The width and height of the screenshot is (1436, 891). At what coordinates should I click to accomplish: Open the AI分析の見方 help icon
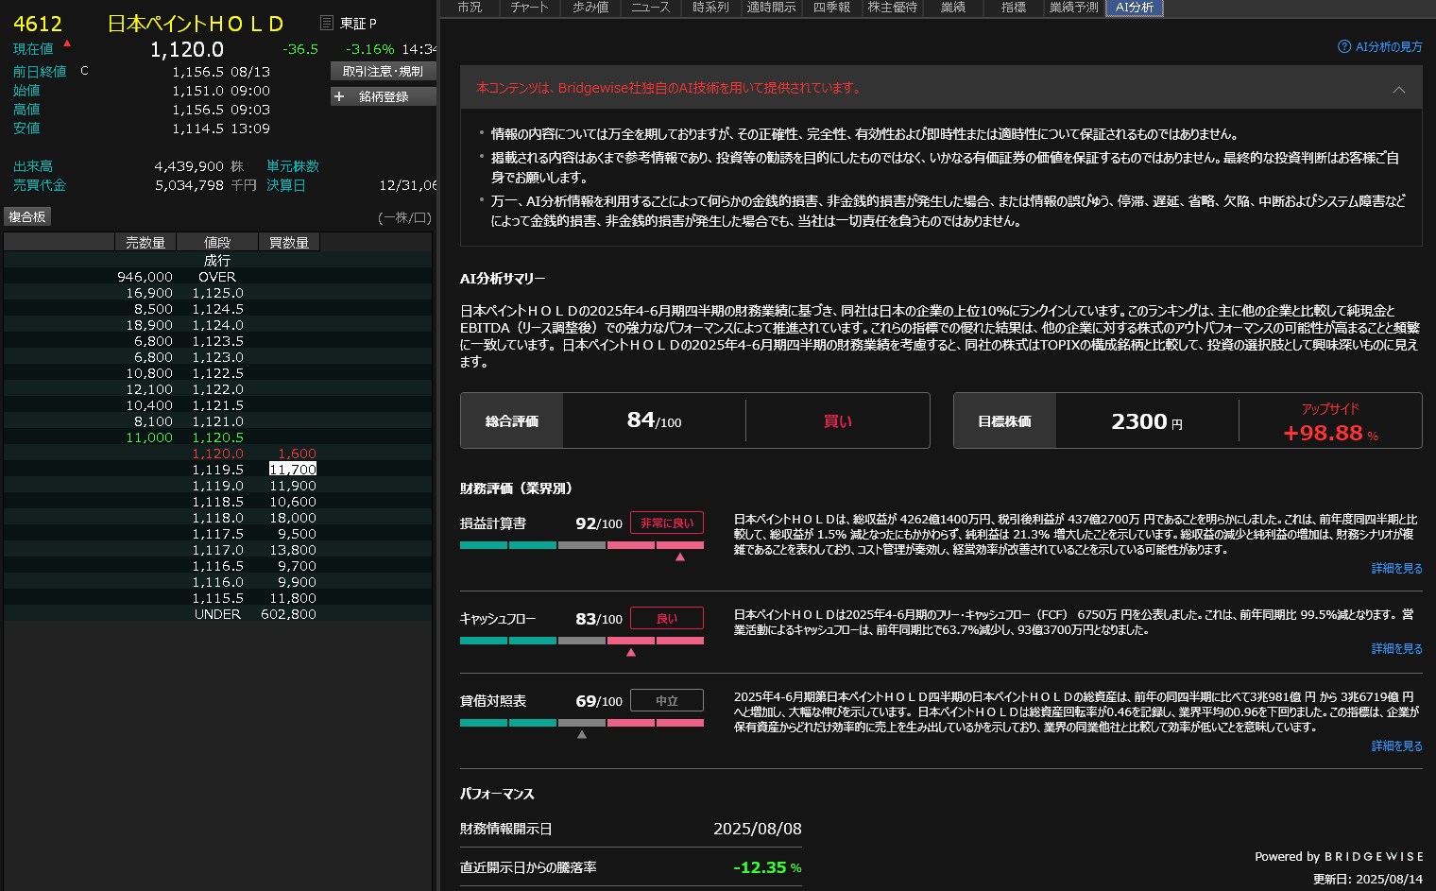pos(1343,46)
